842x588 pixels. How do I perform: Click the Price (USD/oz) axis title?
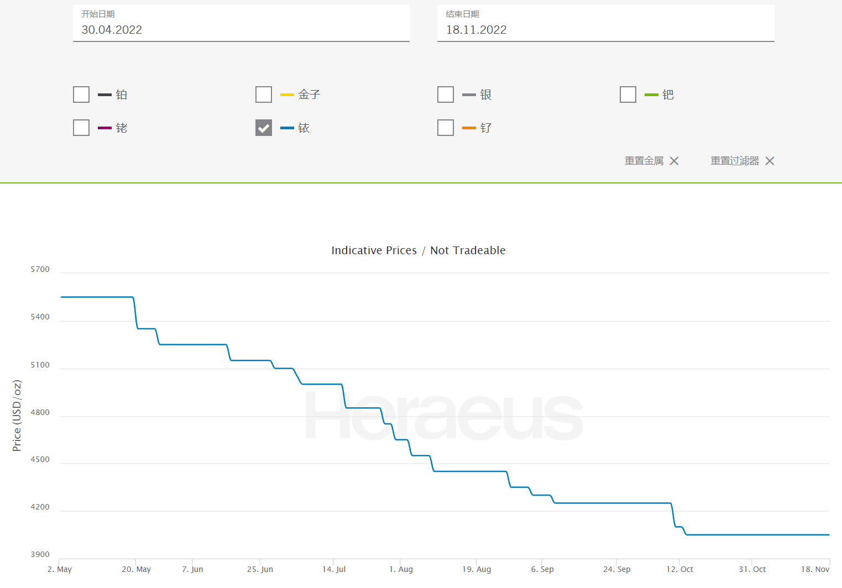pos(17,416)
